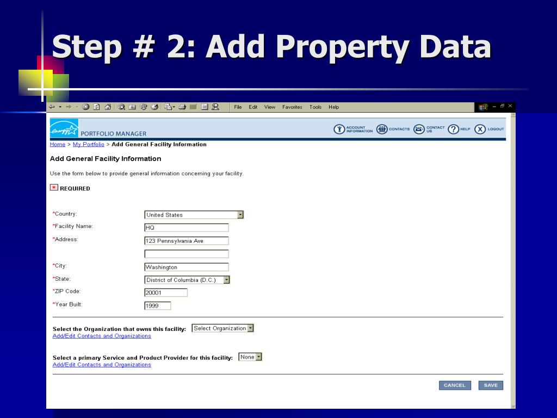Click the browser Back arrow
Image resolution: width=557 pixels, height=418 pixels.
pyautogui.click(x=52, y=107)
